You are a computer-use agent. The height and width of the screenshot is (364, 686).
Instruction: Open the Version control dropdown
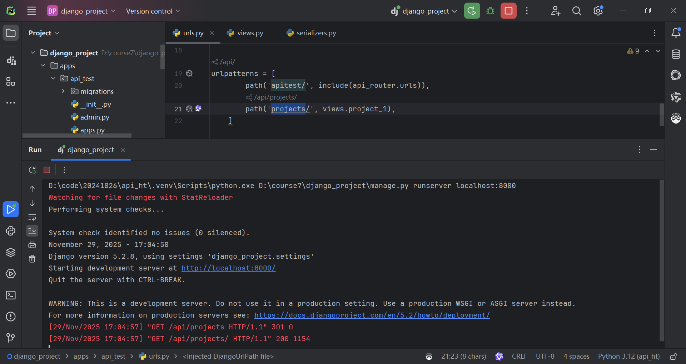tap(153, 11)
